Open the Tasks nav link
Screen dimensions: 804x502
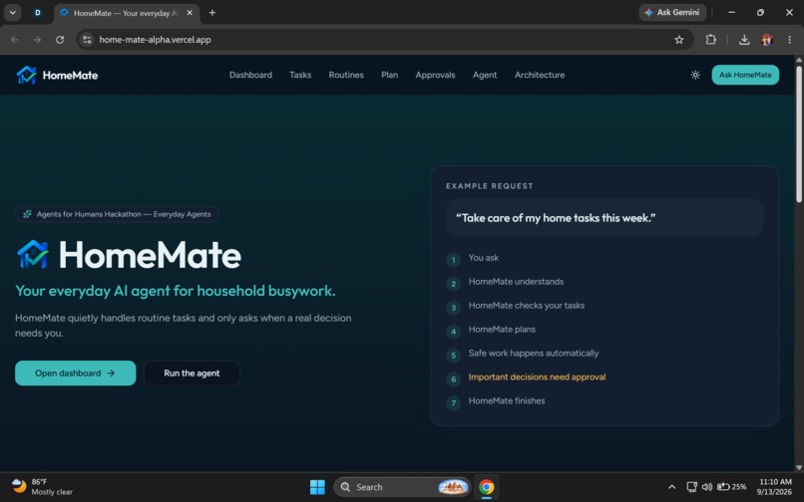[300, 75]
